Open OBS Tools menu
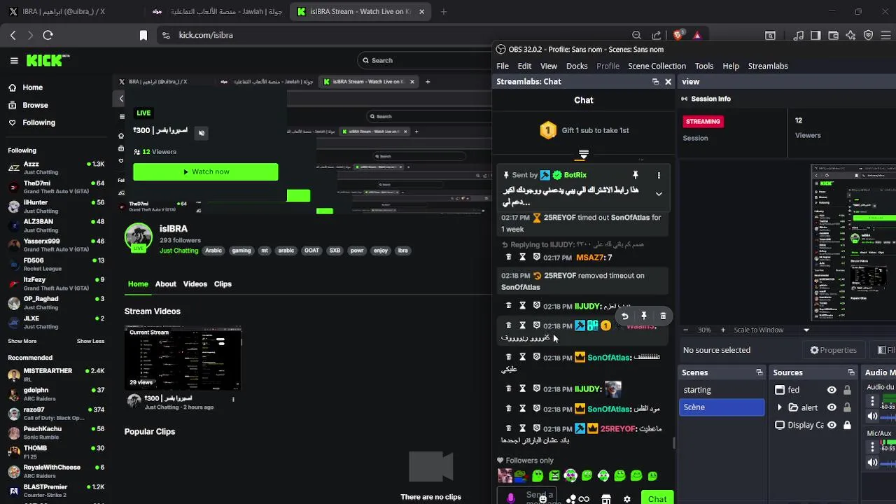Image resolution: width=896 pixels, height=504 pixels. [x=704, y=66]
